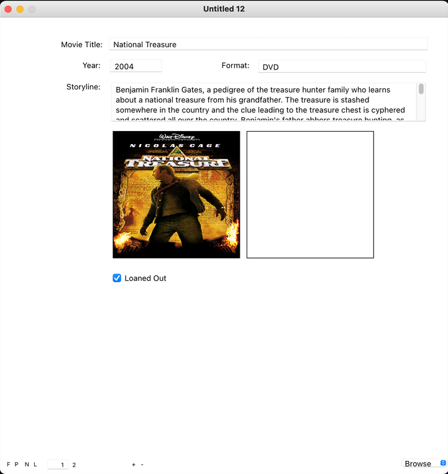Viewport: 448px width, 474px height.
Task: Go to first record with F
Action: (9, 464)
